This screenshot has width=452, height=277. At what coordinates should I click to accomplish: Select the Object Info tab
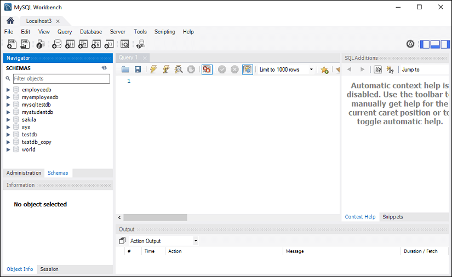click(20, 269)
